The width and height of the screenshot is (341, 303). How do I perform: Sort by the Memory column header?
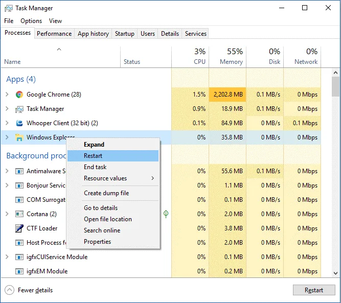[x=228, y=57]
